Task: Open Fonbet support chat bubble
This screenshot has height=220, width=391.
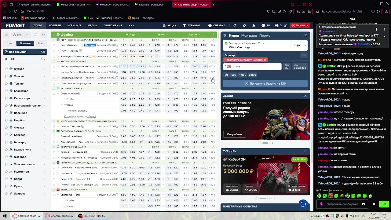Action: pyautogui.click(x=303, y=204)
